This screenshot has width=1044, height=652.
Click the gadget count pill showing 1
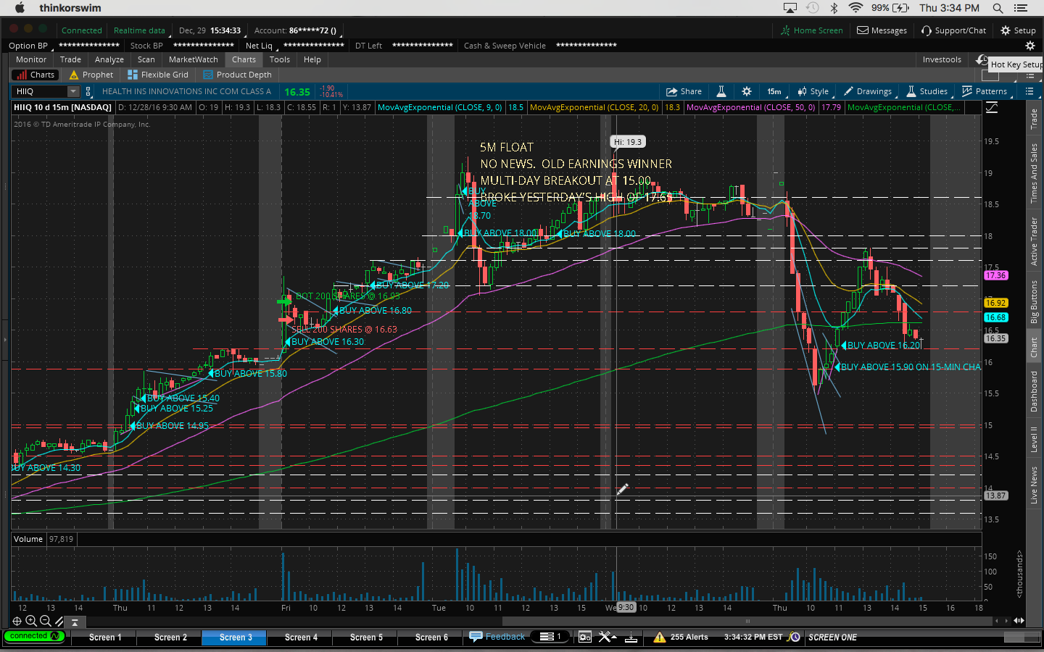tap(551, 637)
